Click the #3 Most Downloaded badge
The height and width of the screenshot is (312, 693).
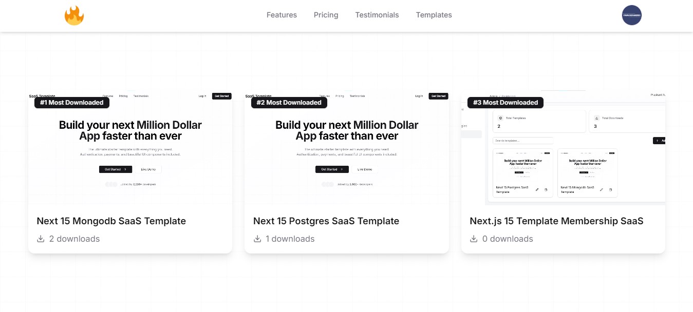pyautogui.click(x=505, y=103)
